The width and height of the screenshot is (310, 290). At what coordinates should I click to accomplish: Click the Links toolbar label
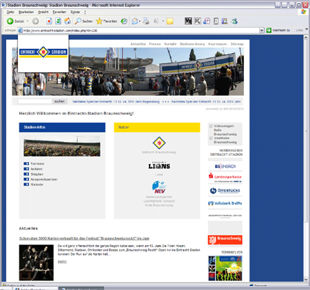click(299, 30)
